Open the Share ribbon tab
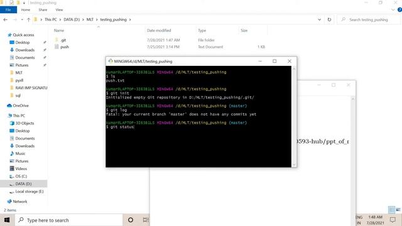Screen dimensions: 402x226 click(43, 10)
